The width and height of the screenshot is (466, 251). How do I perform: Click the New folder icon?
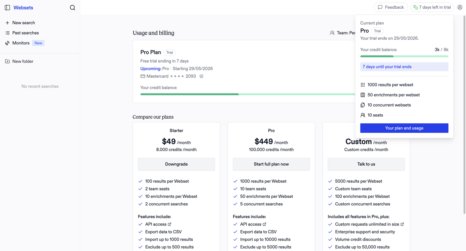click(7, 61)
